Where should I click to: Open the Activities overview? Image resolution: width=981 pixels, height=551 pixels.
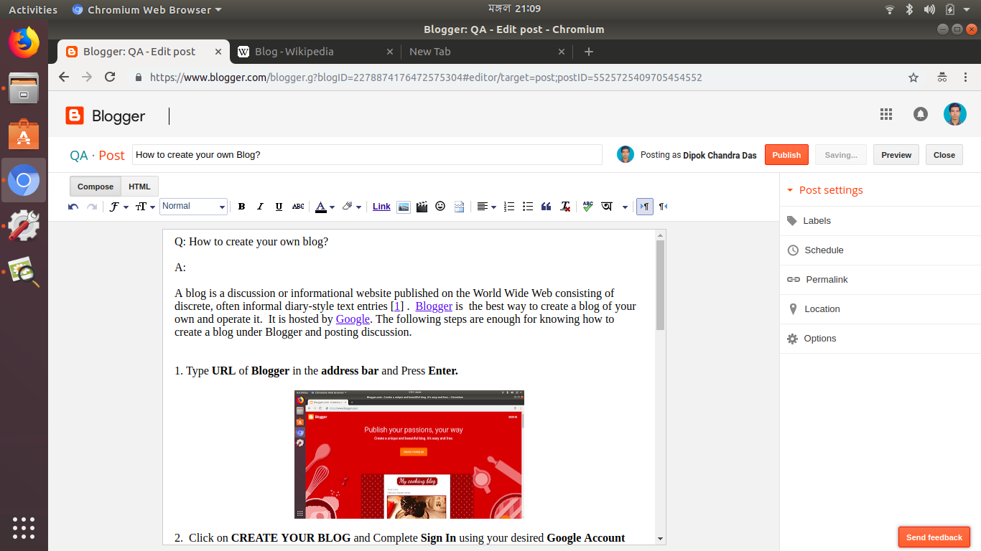coord(33,9)
